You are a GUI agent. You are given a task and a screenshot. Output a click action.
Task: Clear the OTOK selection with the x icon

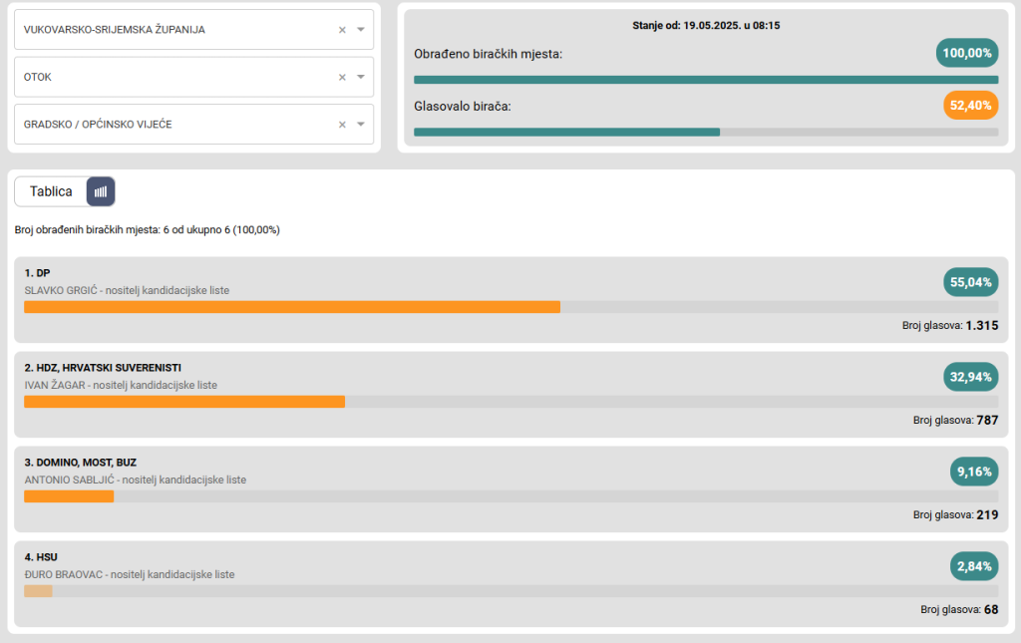coord(342,77)
